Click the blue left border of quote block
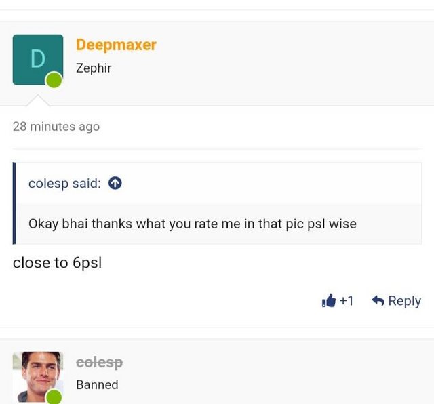Screen dimensions: 434x404 14,203
